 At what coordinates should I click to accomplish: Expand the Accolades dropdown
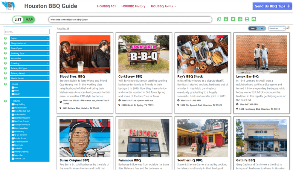[x=30, y=58]
